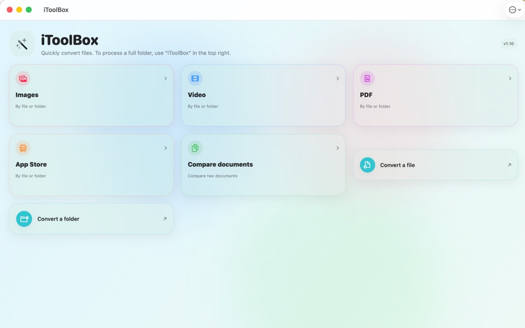
Task: Open the Compare documents card
Action: pyautogui.click(x=264, y=165)
